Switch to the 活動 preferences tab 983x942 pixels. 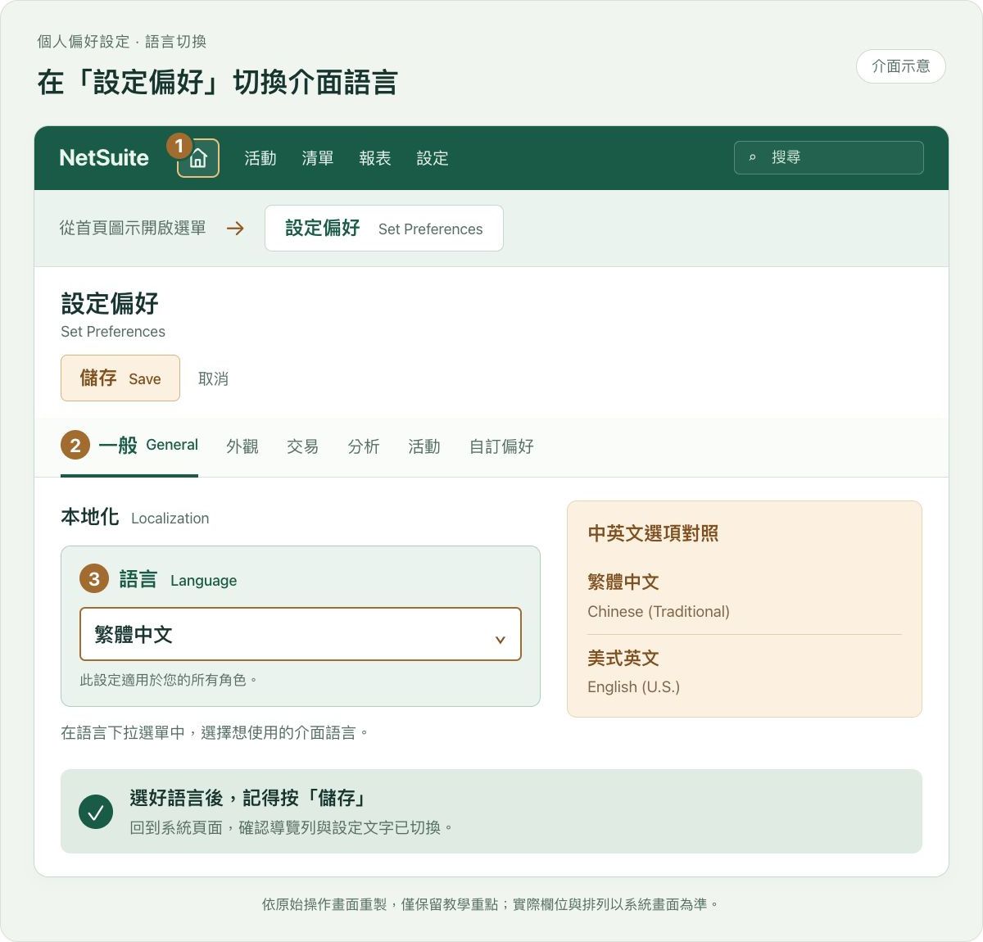tap(424, 446)
